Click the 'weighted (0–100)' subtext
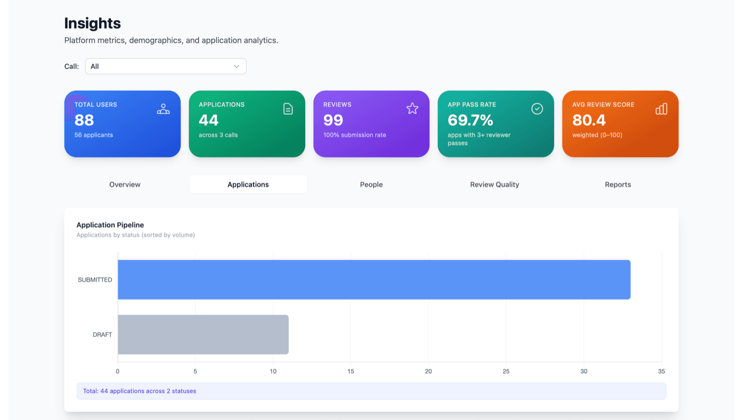This screenshot has width=743, height=420. coord(597,135)
